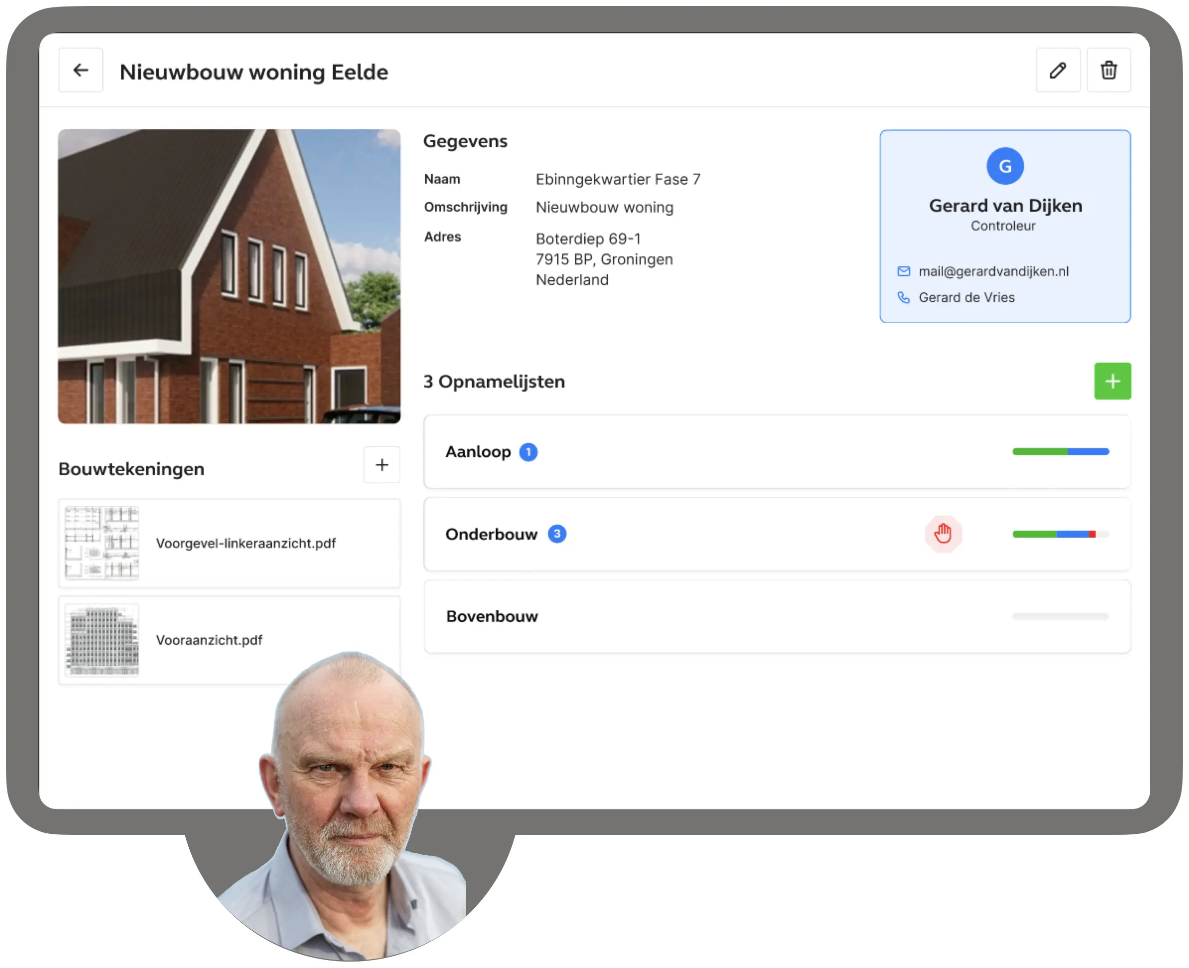Viewport: 1189px width, 968px height.
Task: Add a new opnamelijst with green plus
Action: point(1112,382)
